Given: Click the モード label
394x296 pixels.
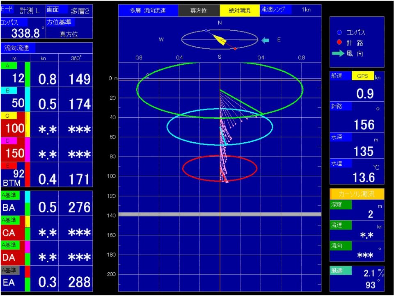Looking at the screenshot, I should click(x=7, y=9).
